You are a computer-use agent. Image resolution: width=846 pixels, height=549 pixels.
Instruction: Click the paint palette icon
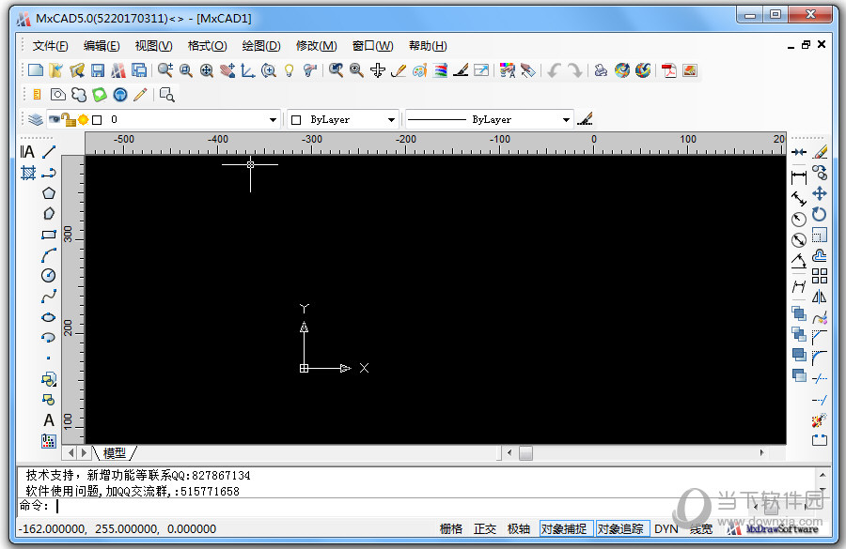click(419, 70)
